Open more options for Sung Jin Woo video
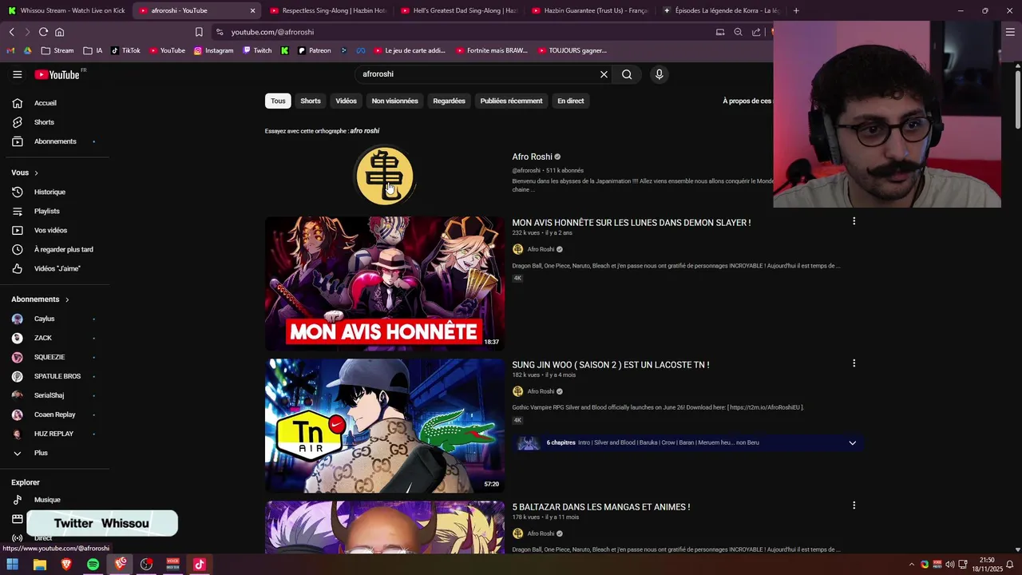 click(854, 363)
